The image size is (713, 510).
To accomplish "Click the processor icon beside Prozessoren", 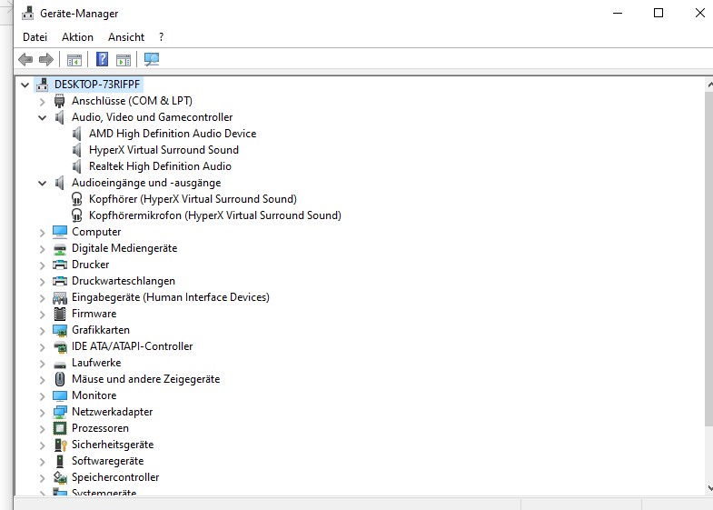I will tap(60, 428).
